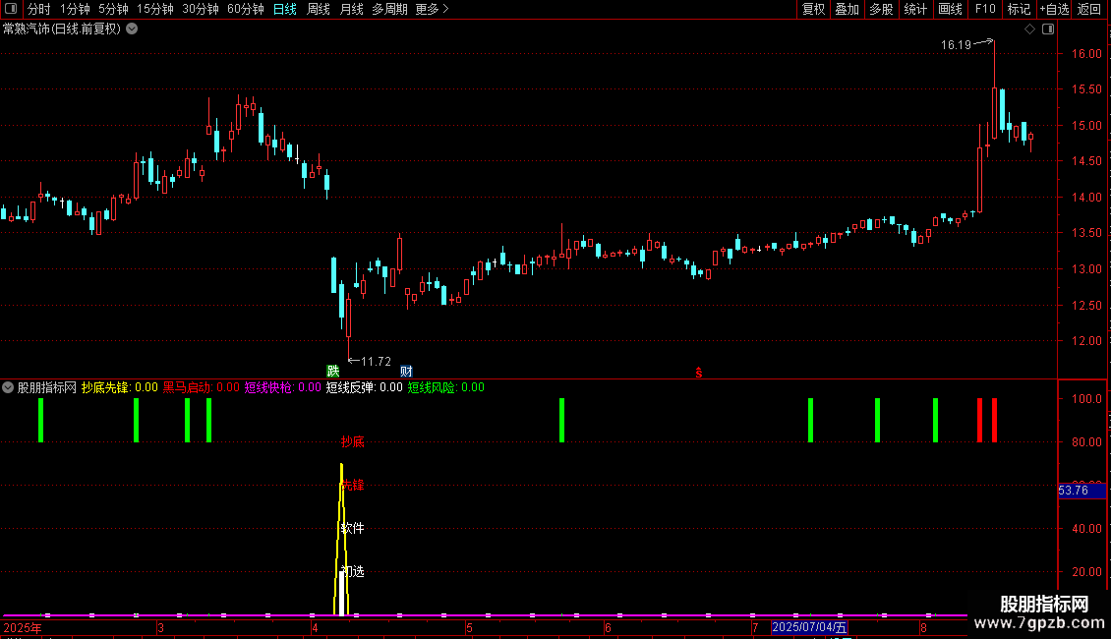Image resolution: width=1111 pixels, height=639 pixels.
Task: Click the 黑马启动: 0.00 indicator value
Action: 202,387
